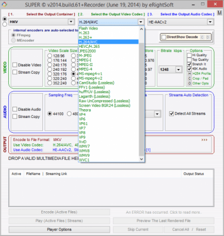Image resolution: width=224 pixels, height=236 pixels.
Task: Select the 44100 sampling frequency radio
Action: pyautogui.click(x=50, y=114)
